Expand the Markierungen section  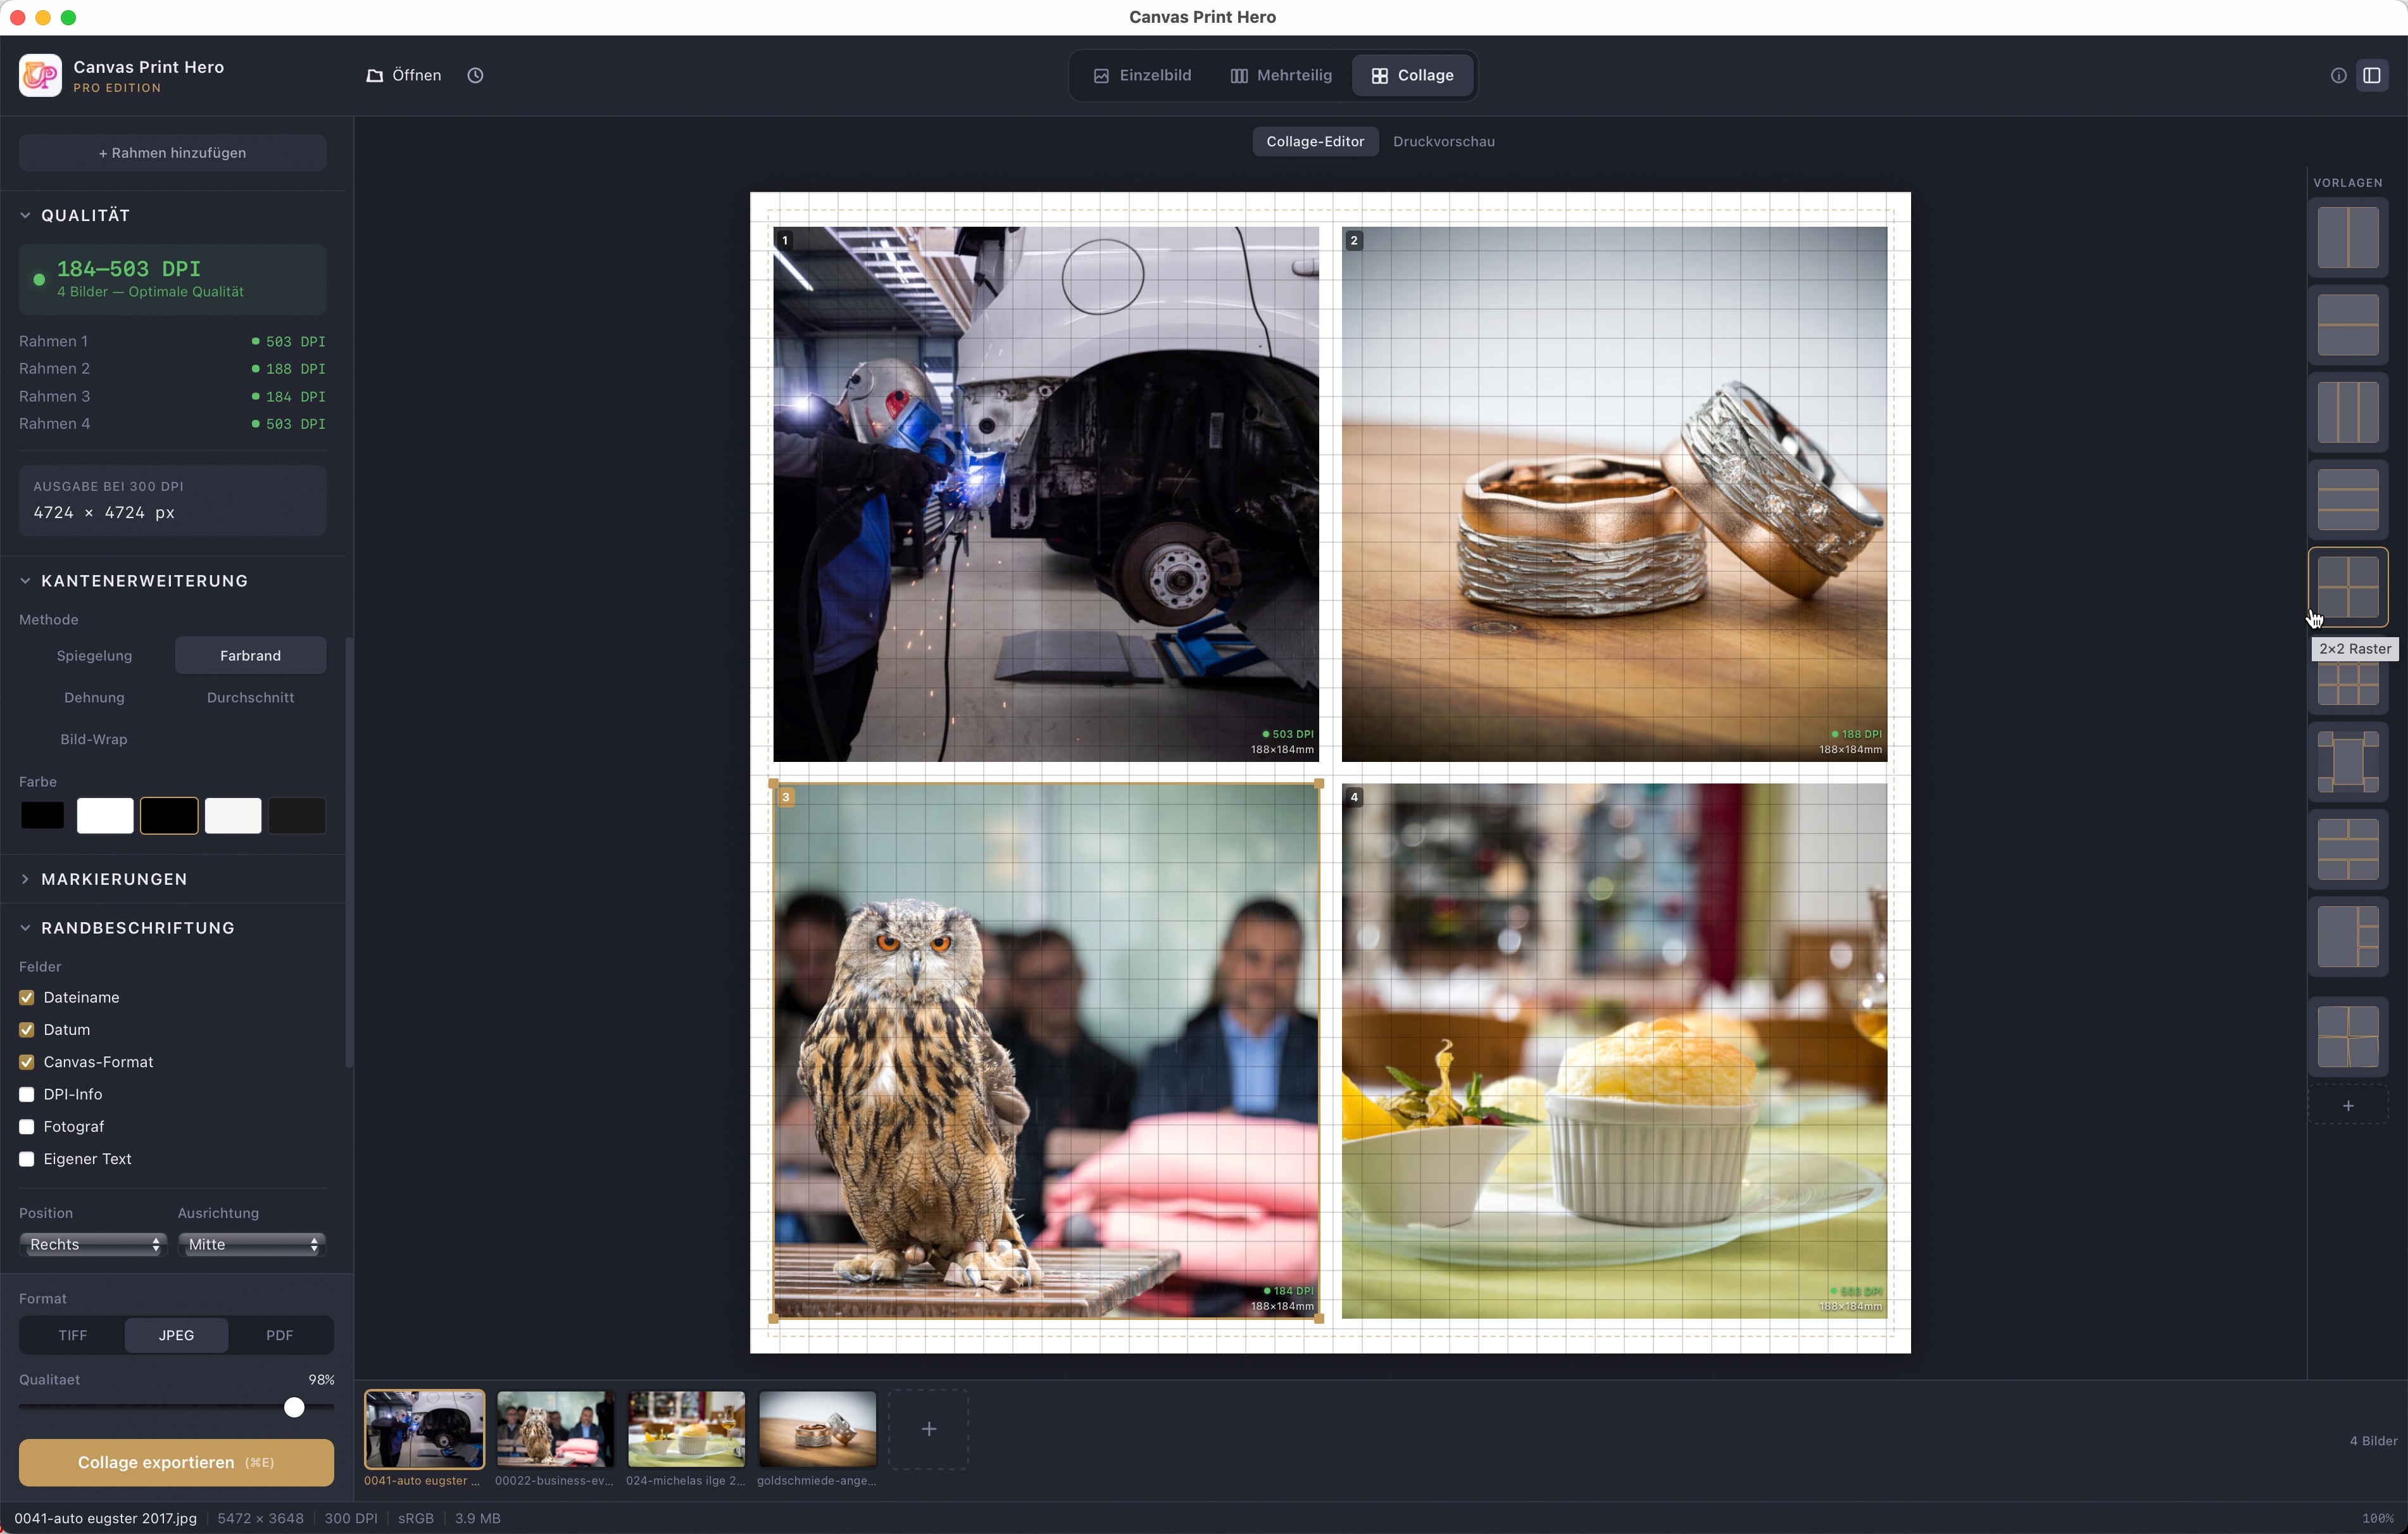[114, 878]
